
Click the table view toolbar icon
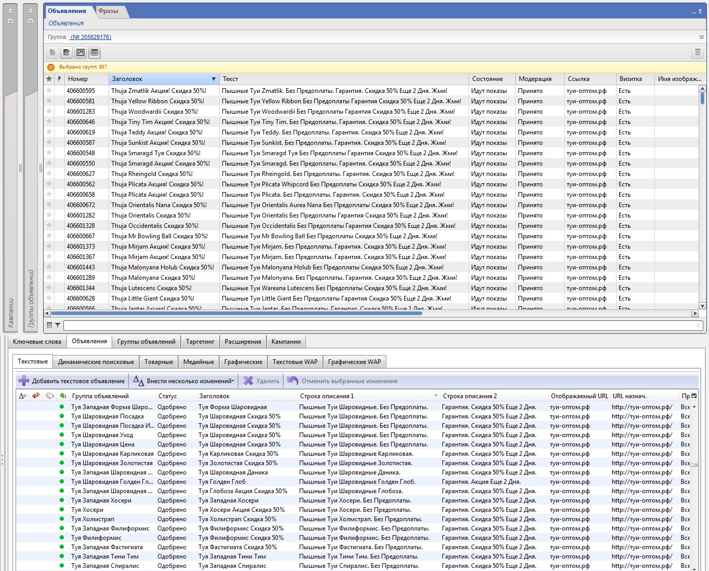(x=95, y=52)
